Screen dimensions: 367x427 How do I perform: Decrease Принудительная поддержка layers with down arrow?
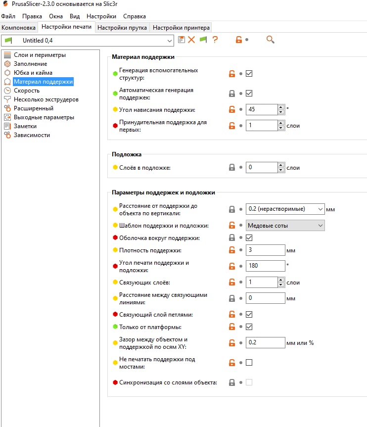281,128
